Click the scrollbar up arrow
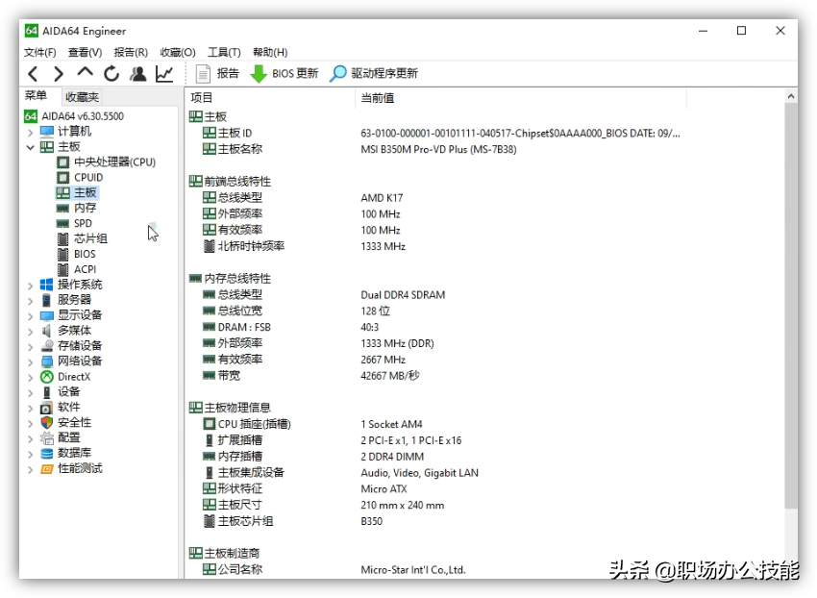 [x=791, y=96]
